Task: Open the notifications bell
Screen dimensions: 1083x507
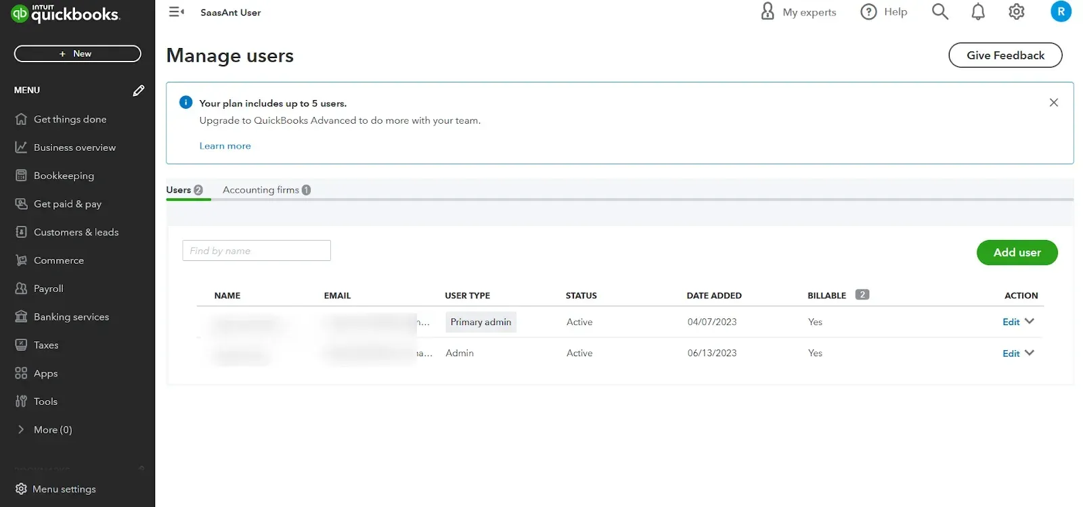Action: pos(978,11)
